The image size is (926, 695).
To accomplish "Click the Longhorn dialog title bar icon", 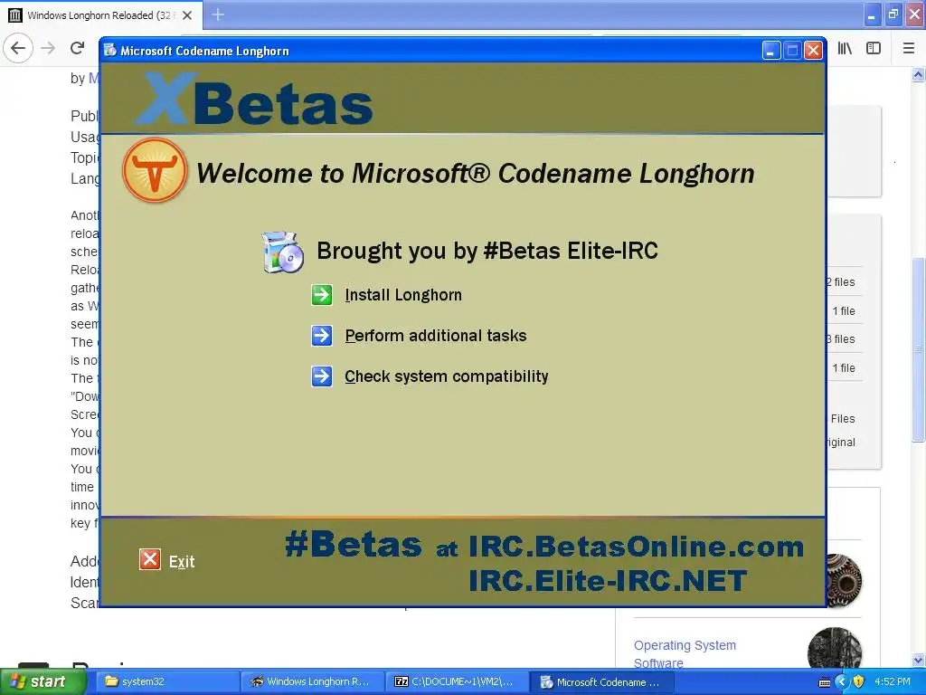I will 109,51.
